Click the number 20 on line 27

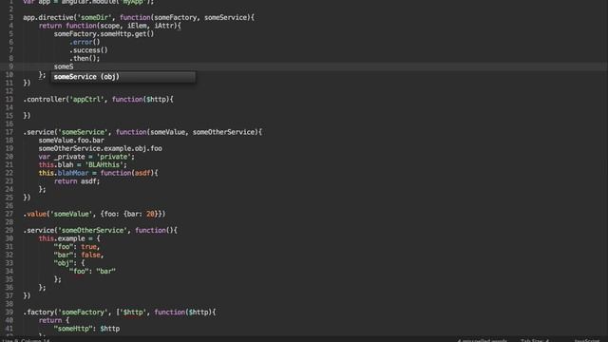150,214
